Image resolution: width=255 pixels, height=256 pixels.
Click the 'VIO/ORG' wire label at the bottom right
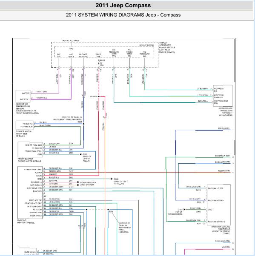[x=226, y=247]
